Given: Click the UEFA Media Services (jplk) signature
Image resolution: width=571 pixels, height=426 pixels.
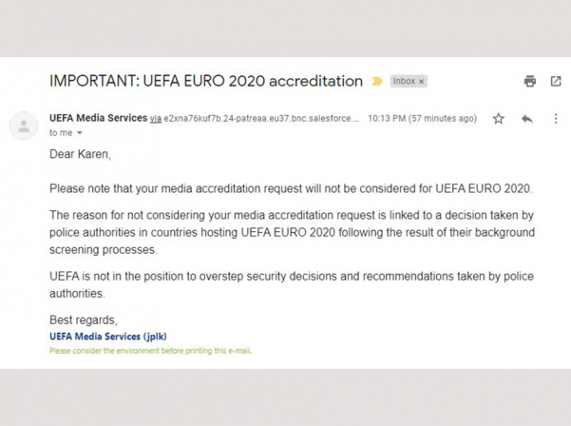Looking at the screenshot, I should tap(108, 337).
